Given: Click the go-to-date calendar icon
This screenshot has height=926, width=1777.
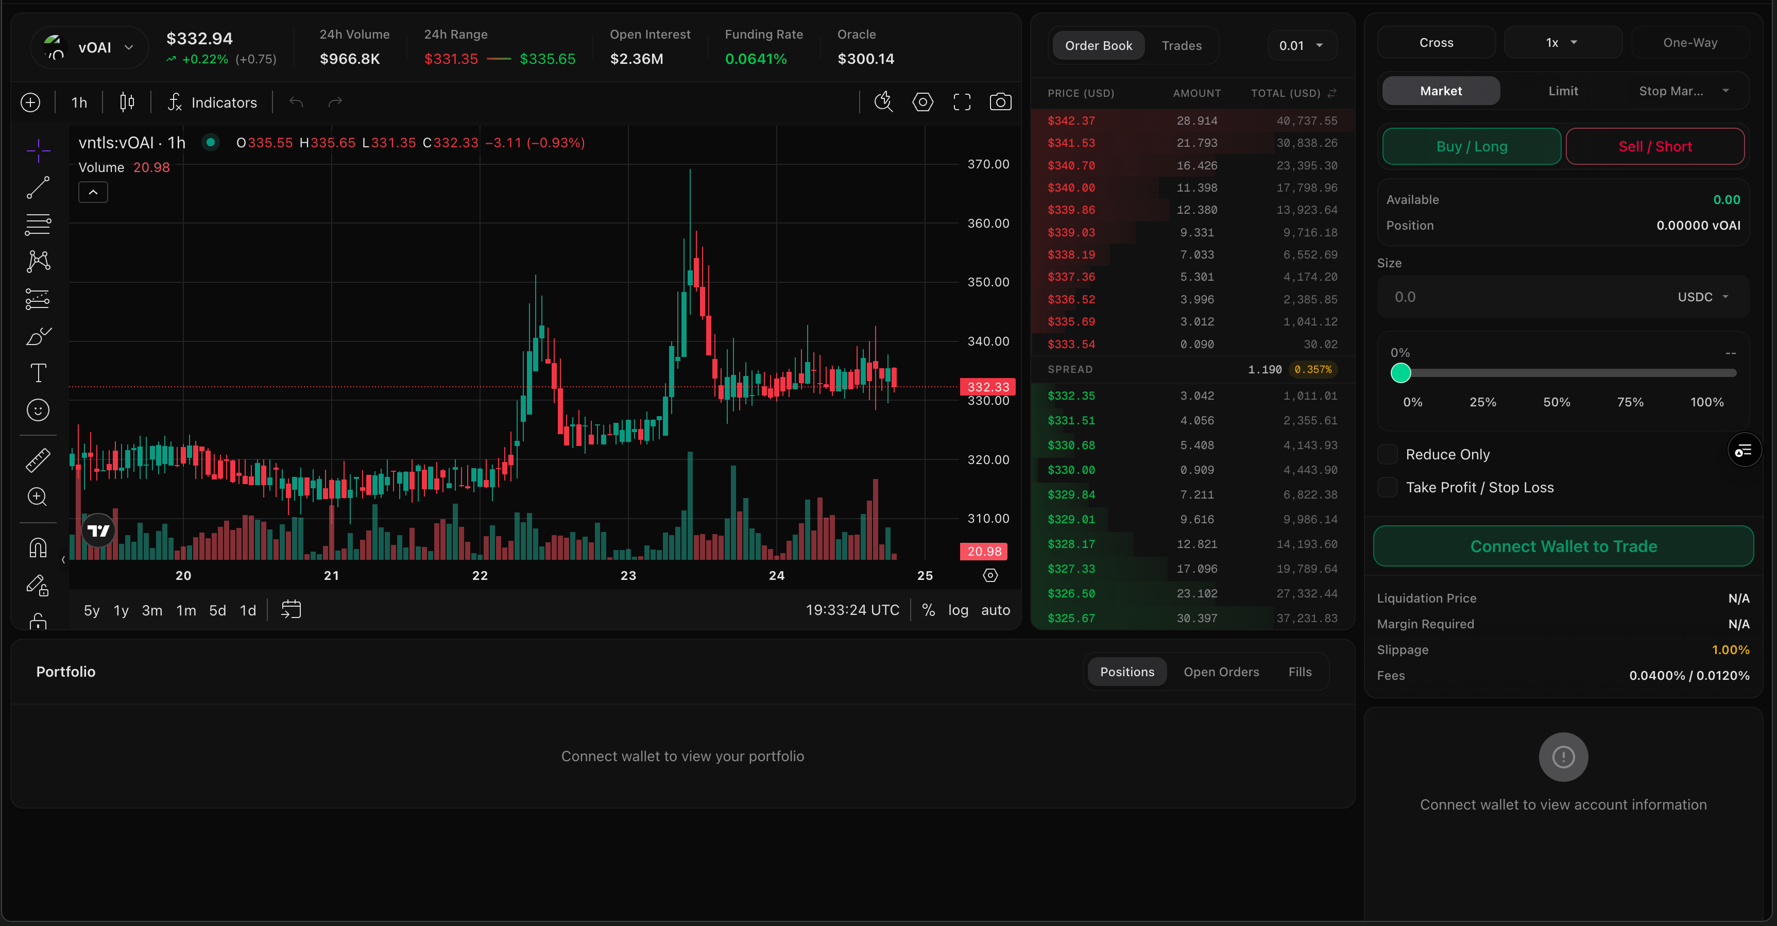Looking at the screenshot, I should tap(291, 609).
